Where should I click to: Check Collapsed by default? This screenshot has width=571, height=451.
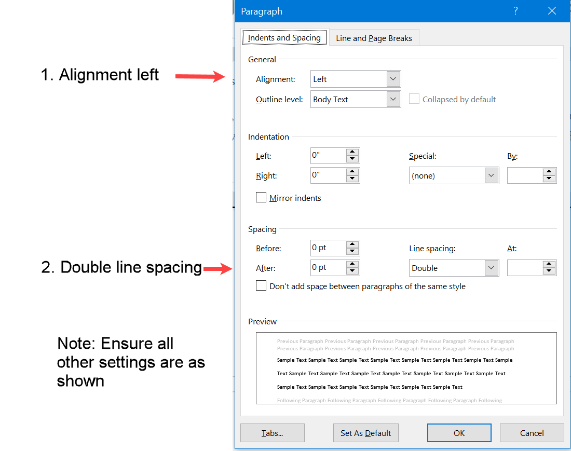[414, 99]
